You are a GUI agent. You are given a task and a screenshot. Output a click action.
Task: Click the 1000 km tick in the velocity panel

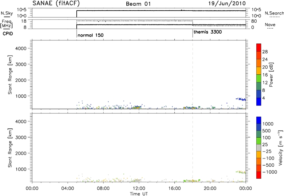point(21,169)
